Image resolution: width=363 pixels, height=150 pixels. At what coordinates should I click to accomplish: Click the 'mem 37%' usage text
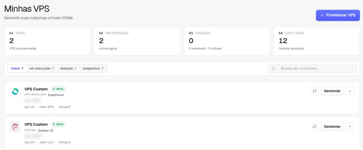pos(46,107)
